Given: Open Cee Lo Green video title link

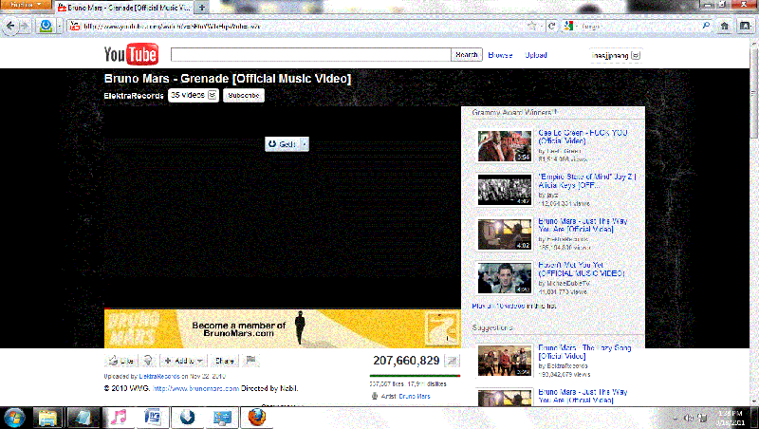Looking at the screenshot, I should click(583, 137).
